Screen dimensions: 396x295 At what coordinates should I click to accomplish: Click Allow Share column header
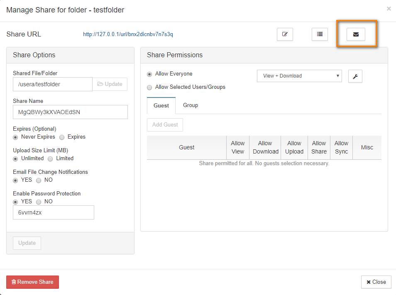[x=319, y=147]
